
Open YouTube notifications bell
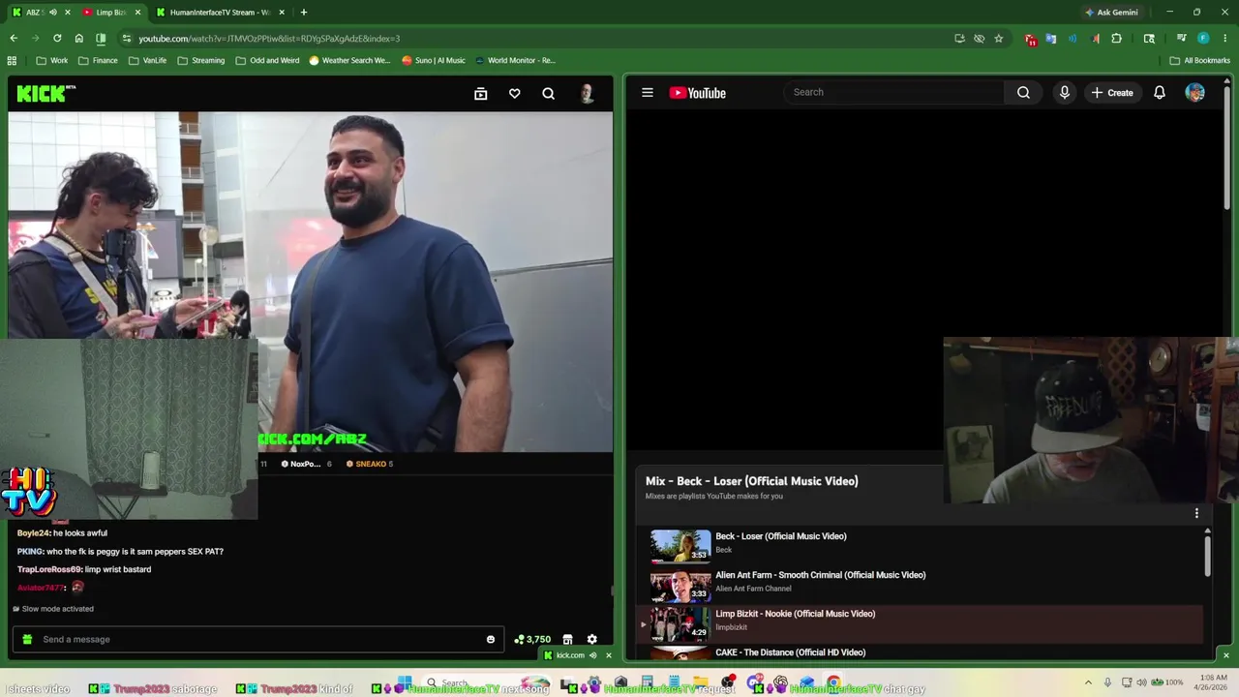point(1159,93)
